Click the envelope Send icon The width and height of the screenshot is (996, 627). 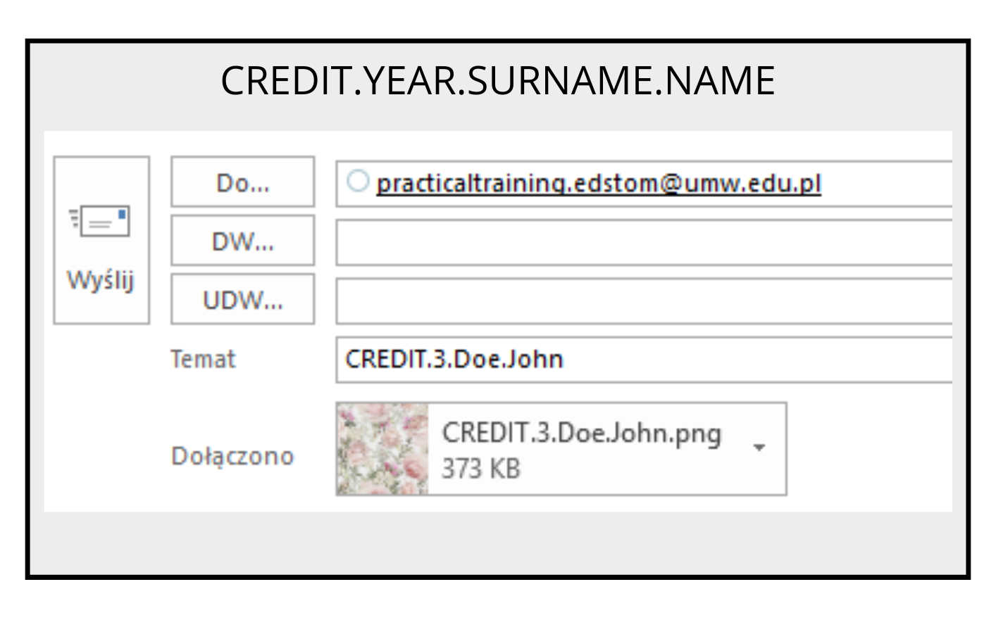click(106, 222)
